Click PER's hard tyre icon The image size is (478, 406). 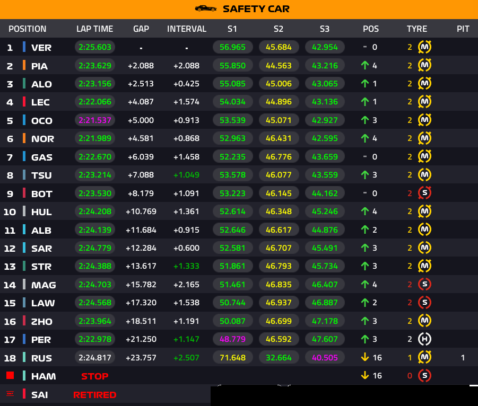pyautogui.click(x=424, y=339)
